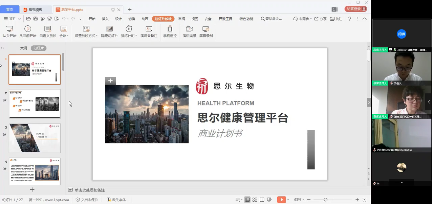The image size is (432, 204).
Task: Toggle 隐藏幻灯片 hide slide
Action: coord(109,29)
